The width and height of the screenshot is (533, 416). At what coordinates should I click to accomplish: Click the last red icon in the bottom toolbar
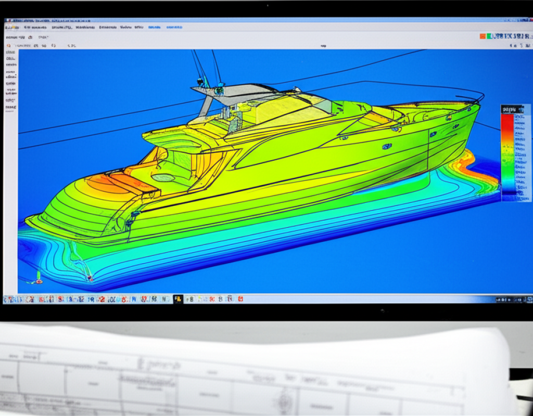click(240, 299)
